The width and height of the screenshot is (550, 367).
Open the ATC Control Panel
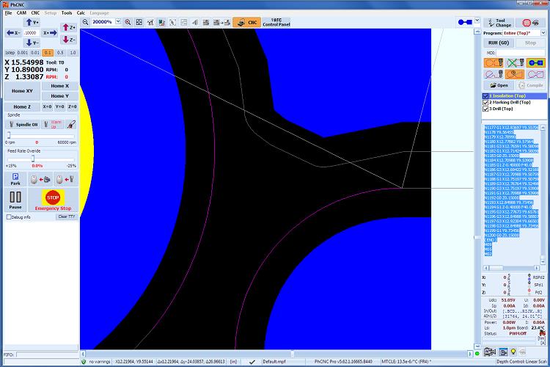[276, 23]
